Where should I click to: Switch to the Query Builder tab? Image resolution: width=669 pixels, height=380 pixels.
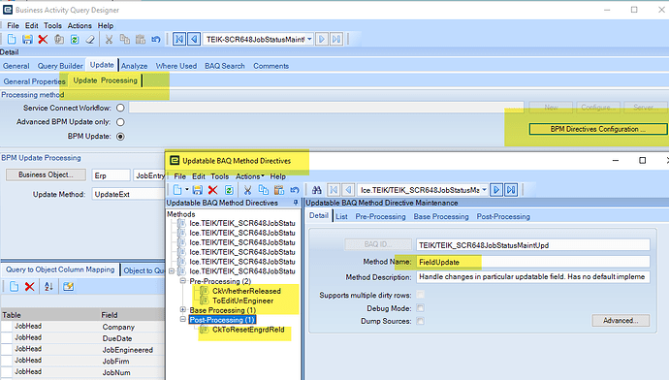coord(60,66)
